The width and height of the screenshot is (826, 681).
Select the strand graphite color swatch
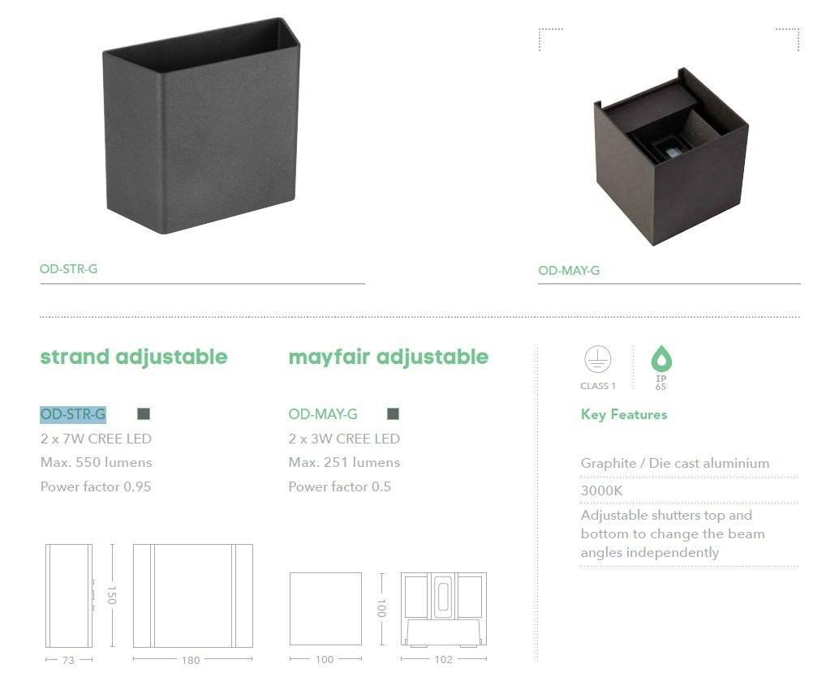pyautogui.click(x=144, y=413)
